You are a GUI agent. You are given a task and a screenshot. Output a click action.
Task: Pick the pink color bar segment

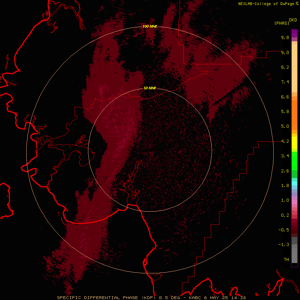294,202
